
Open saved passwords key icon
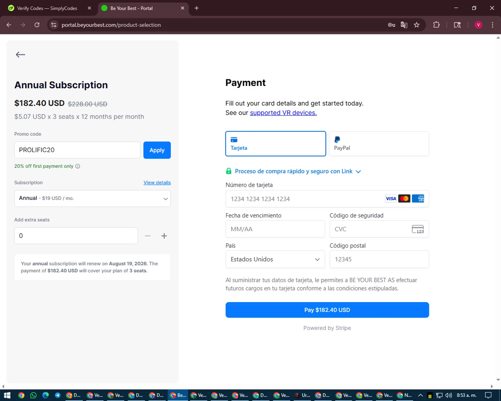(x=391, y=25)
